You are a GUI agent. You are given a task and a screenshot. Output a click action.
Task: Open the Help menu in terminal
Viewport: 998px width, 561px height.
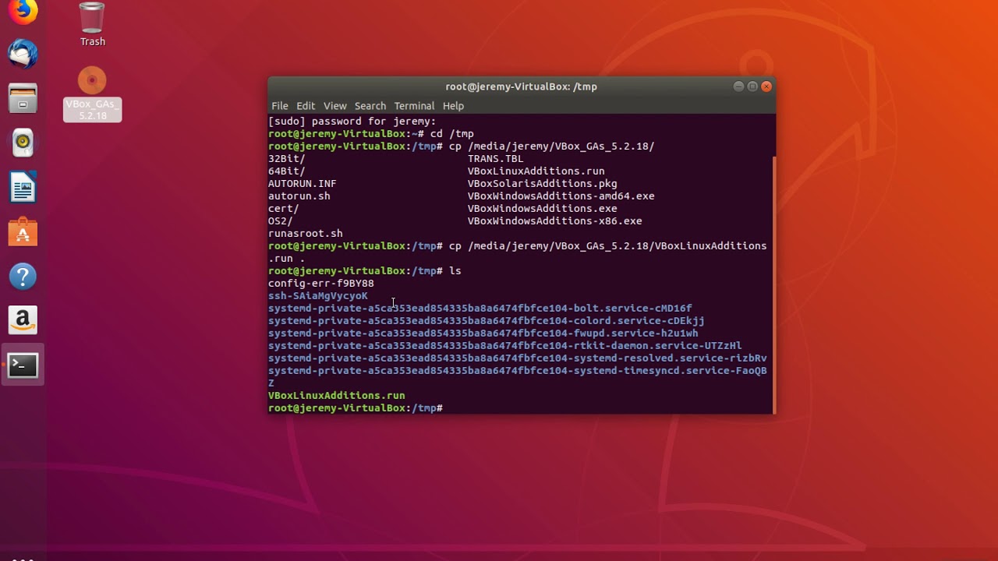[x=453, y=106]
